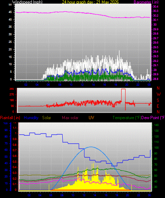
Task: Click the S compass direction label
Action: [x=158, y=100]
